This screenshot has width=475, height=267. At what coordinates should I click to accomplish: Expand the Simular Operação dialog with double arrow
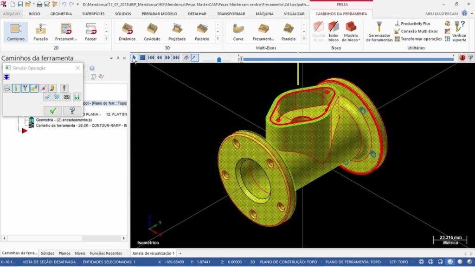pyautogui.click(x=6, y=77)
